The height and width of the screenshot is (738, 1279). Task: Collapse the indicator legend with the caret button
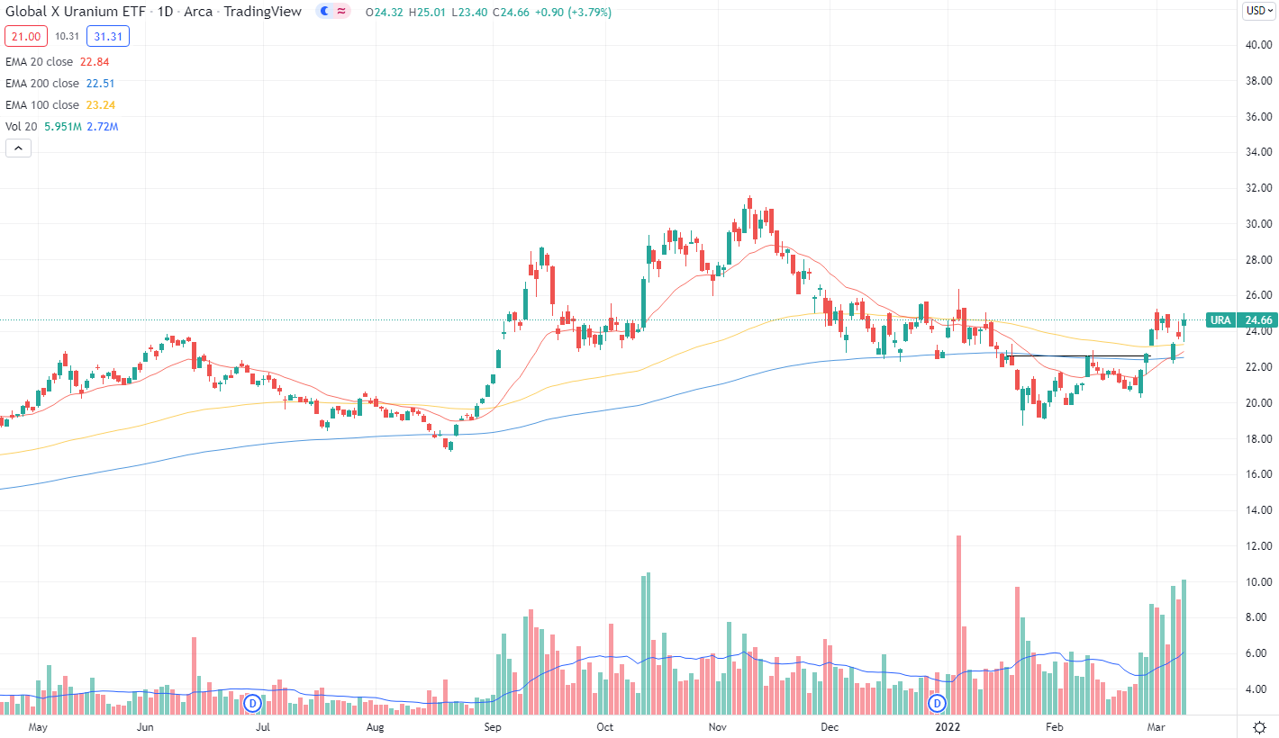pos(18,148)
